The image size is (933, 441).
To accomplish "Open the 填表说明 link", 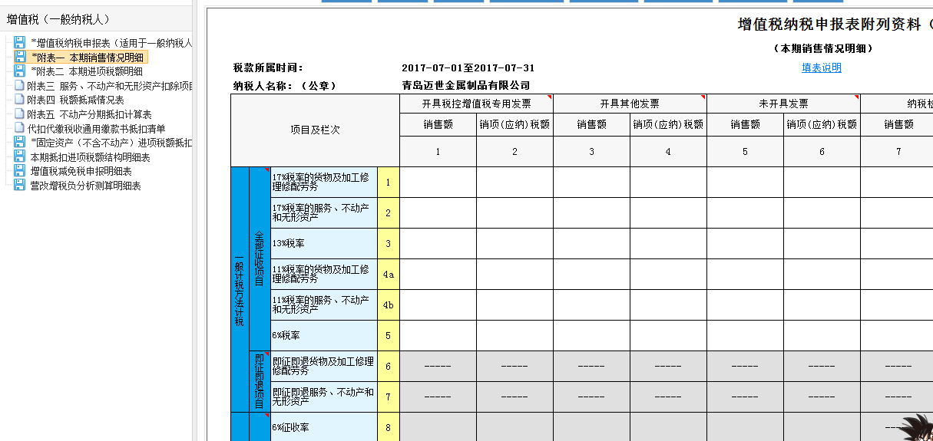I will (822, 67).
